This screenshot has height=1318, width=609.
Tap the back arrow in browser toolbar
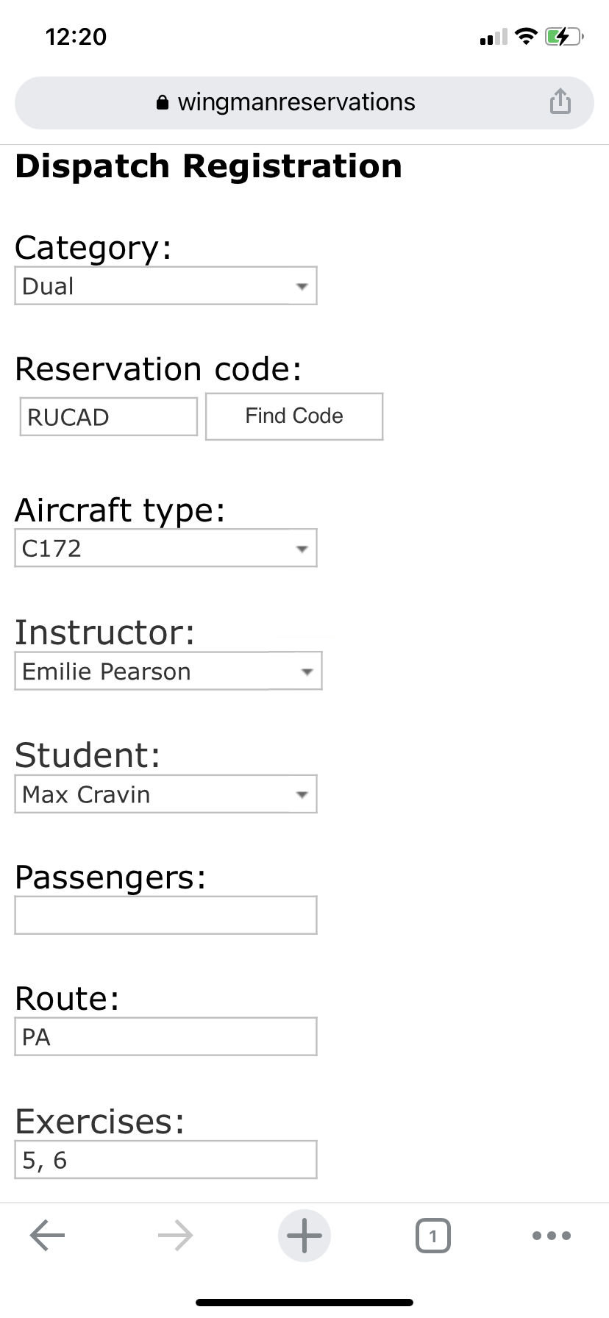point(48,1235)
